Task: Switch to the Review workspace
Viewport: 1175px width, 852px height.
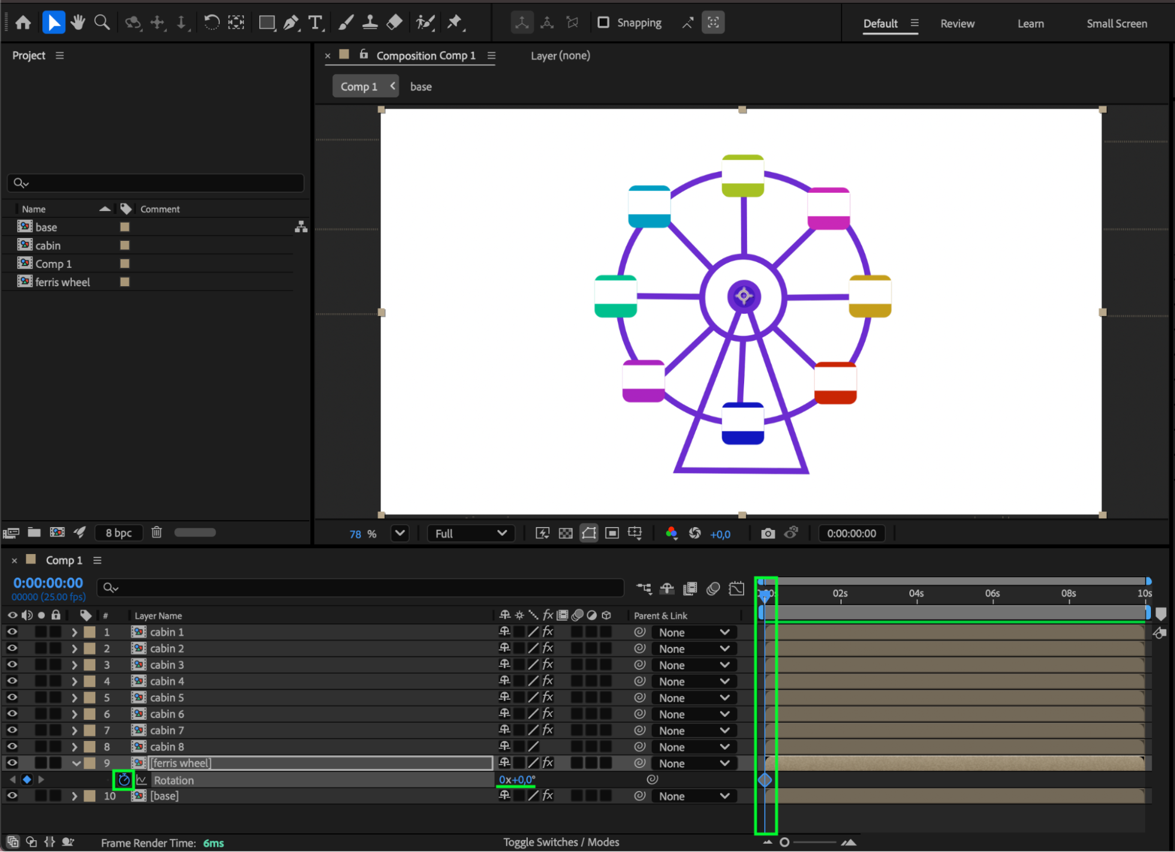Action: (x=957, y=24)
